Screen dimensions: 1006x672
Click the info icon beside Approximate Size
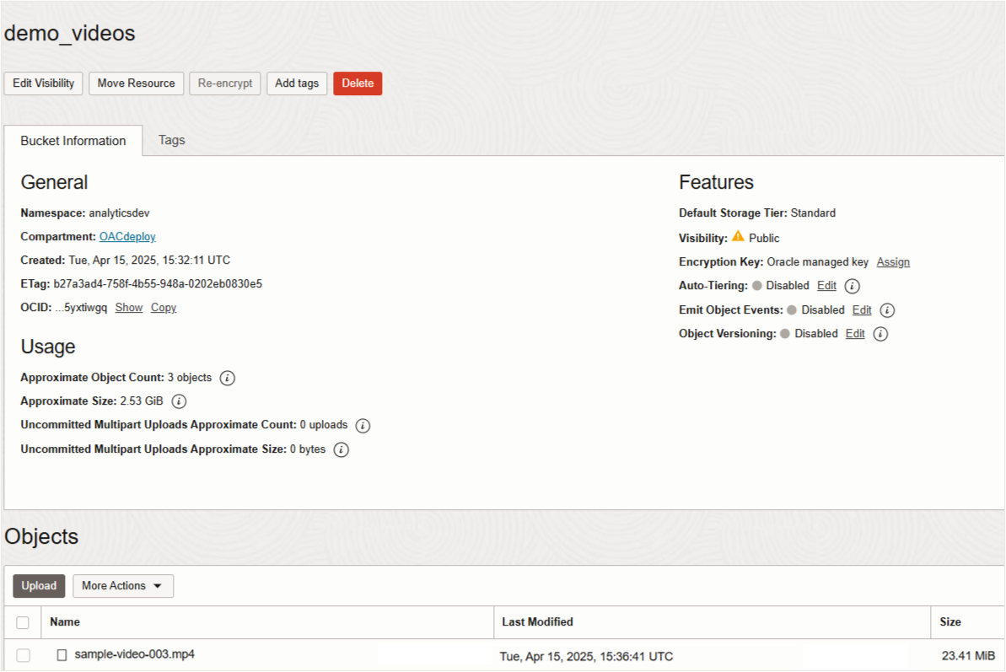tap(178, 401)
